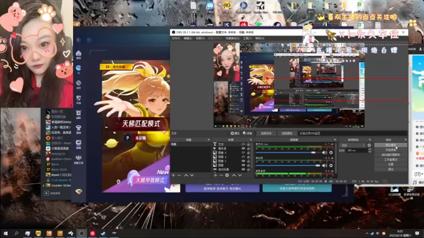
Task: Remove scene with minus icon in Scenes panel
Action: (179, 175)
